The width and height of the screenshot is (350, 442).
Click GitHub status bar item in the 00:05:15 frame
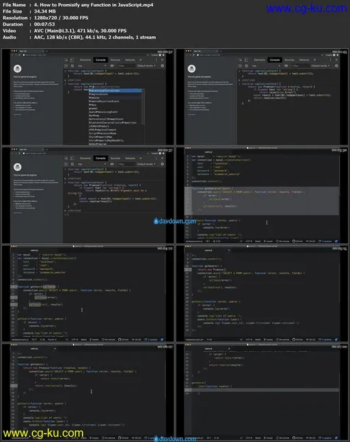[297, 340]
